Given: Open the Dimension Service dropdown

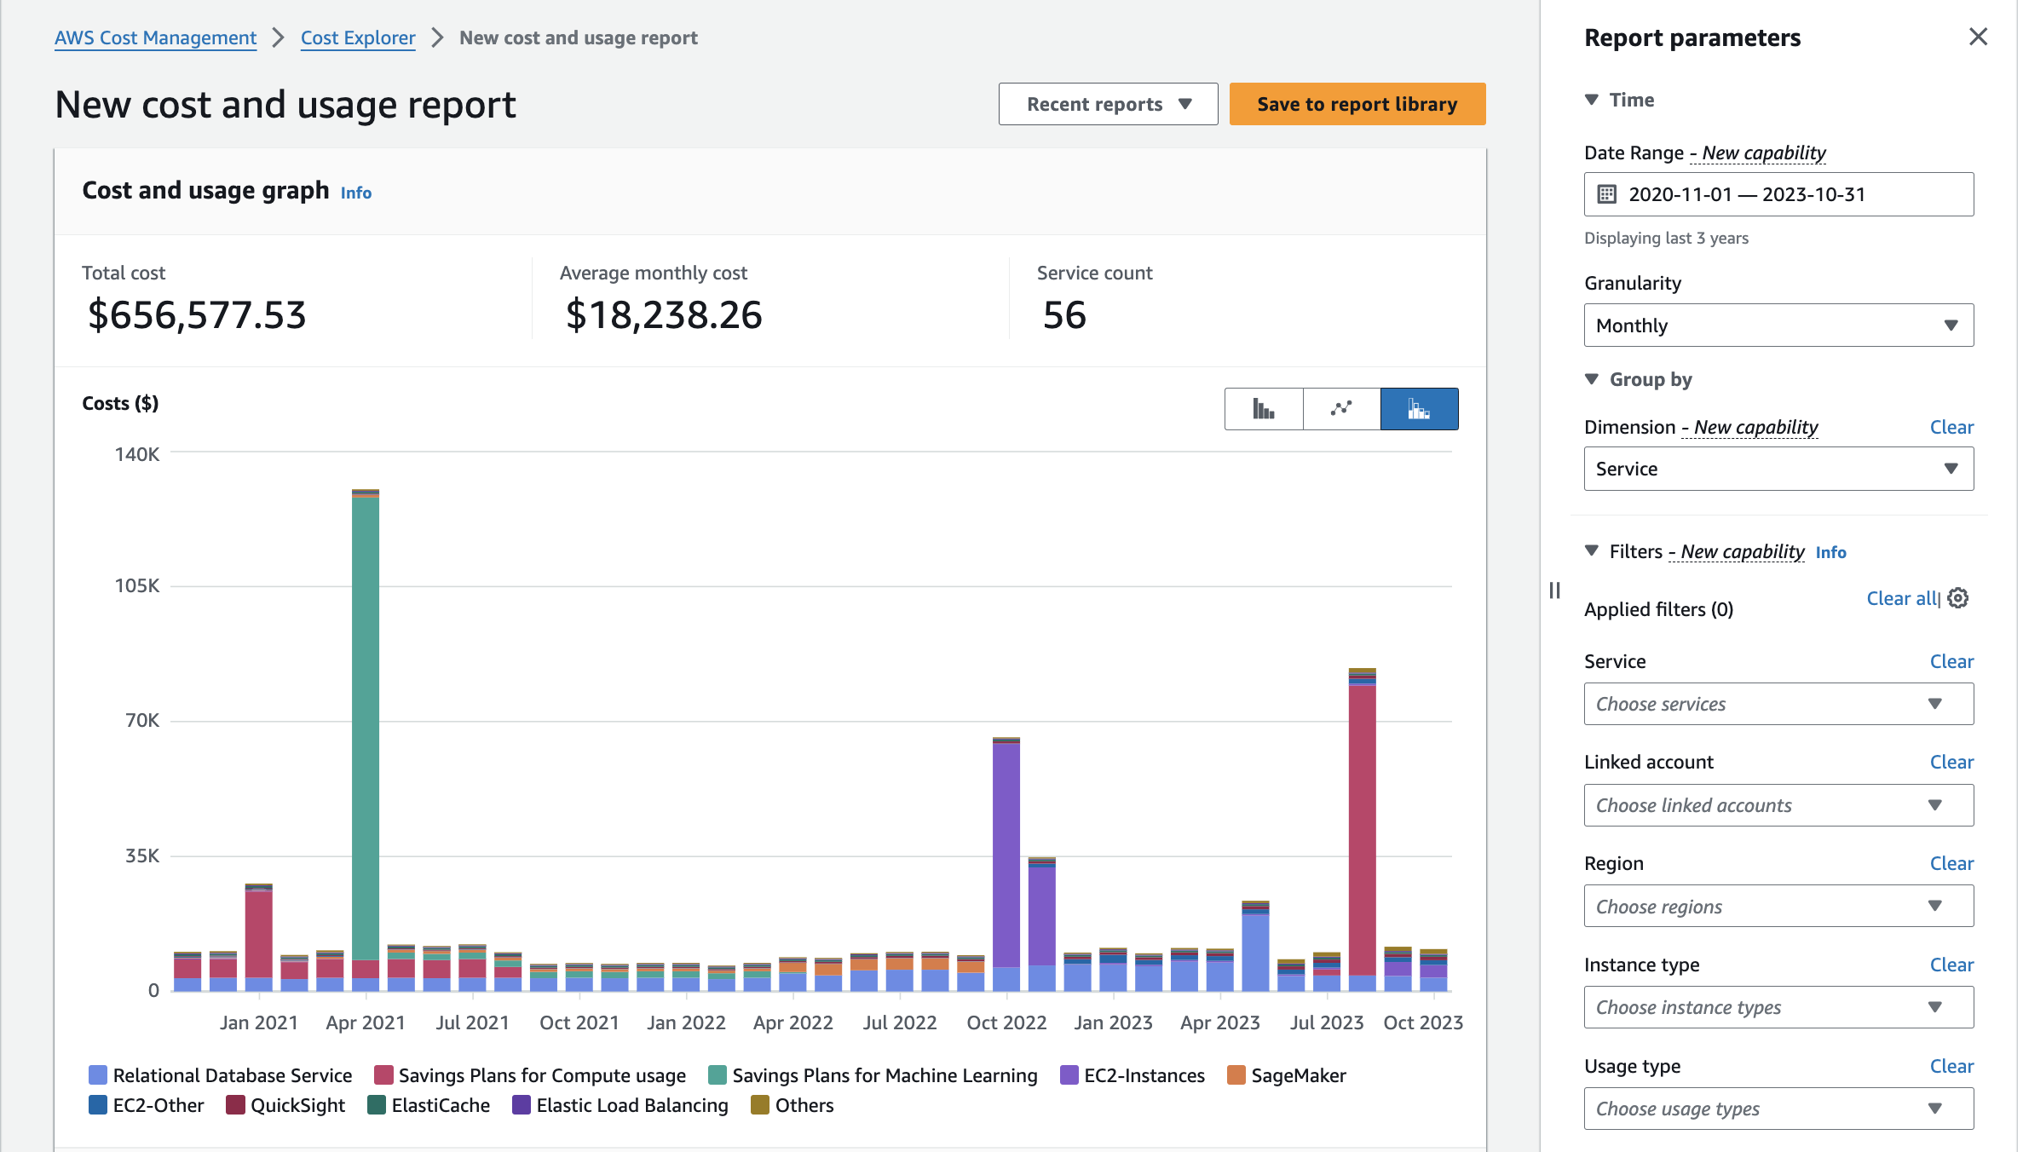Looking at the screenshot, I should point(1778,469).
